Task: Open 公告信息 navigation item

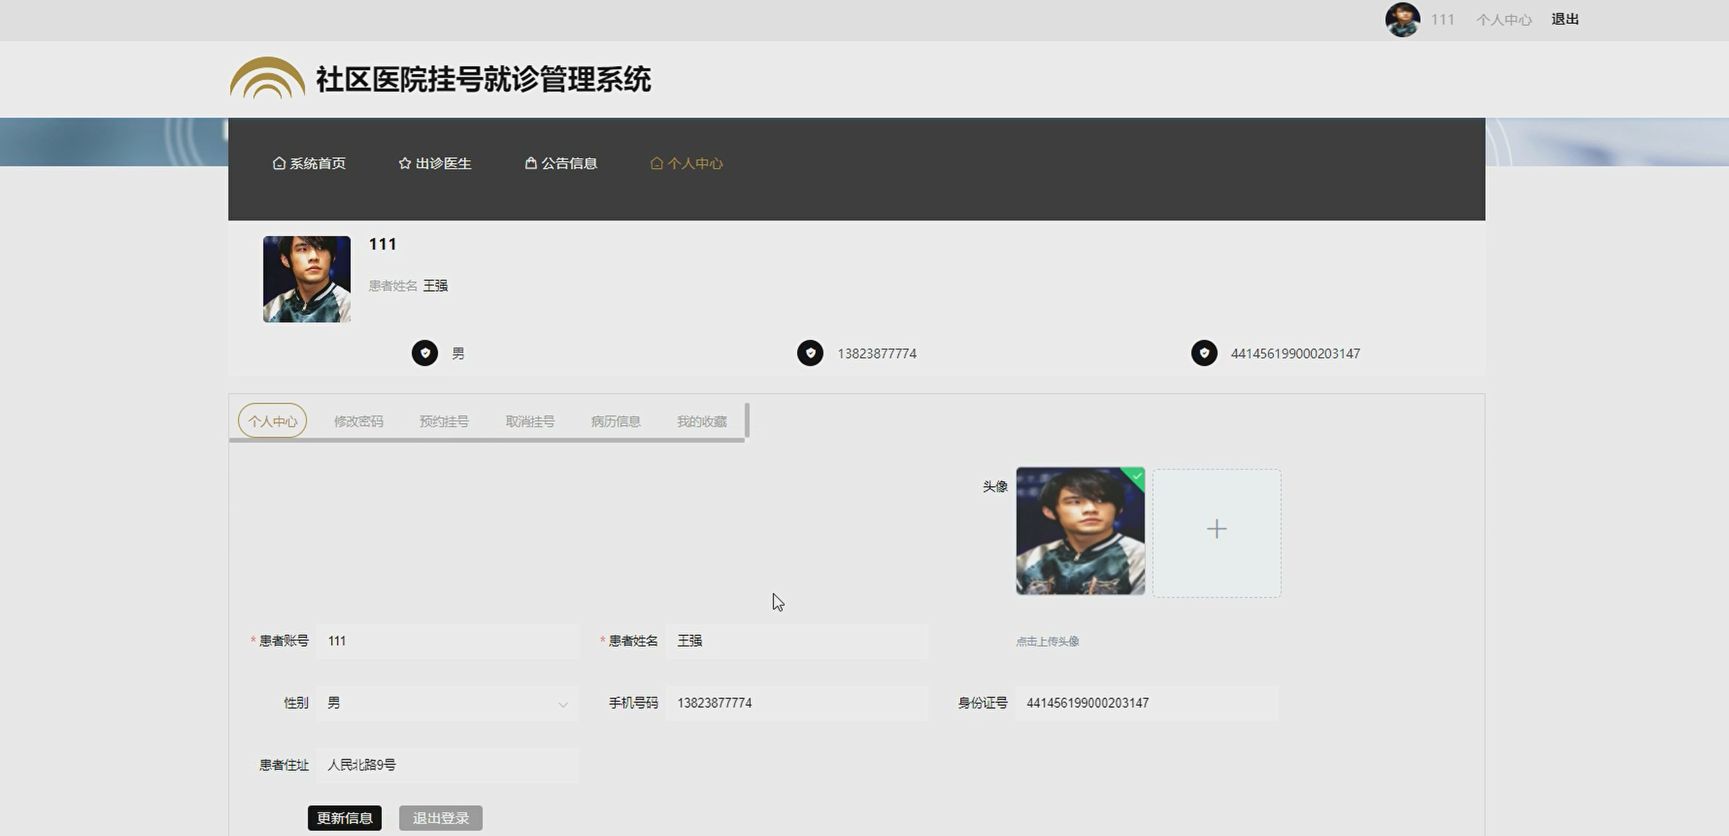Action: (561, 163)
